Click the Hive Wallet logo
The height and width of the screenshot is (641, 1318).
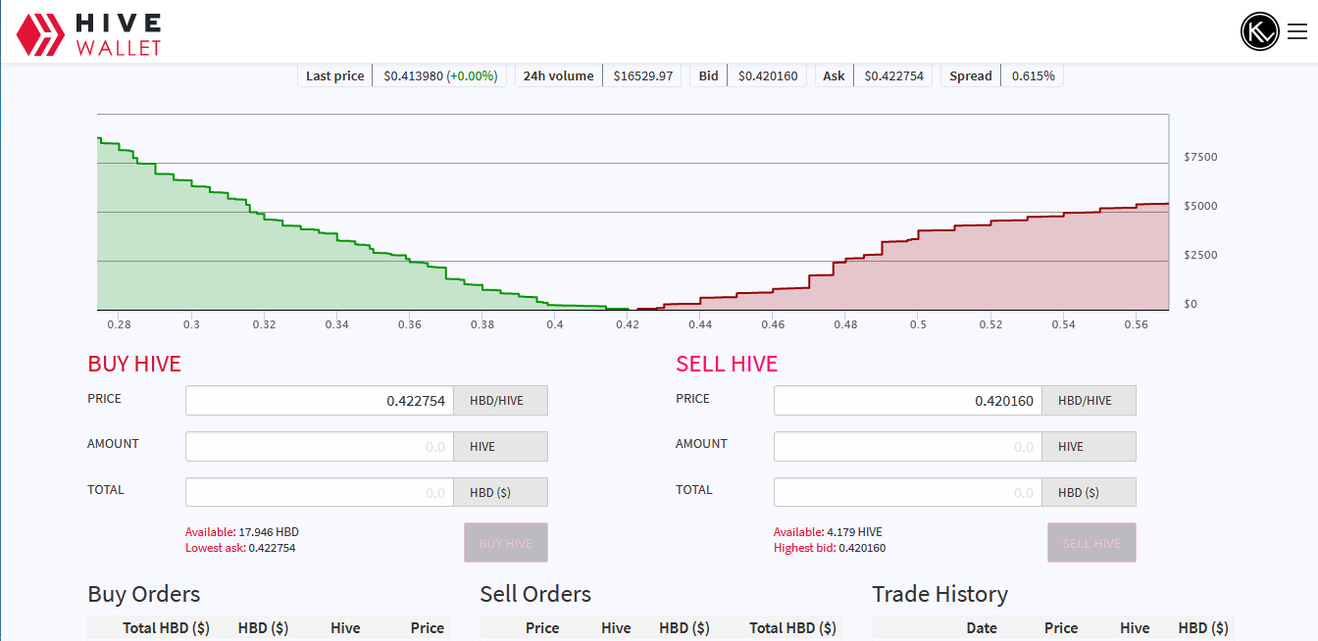pos(88,33)
